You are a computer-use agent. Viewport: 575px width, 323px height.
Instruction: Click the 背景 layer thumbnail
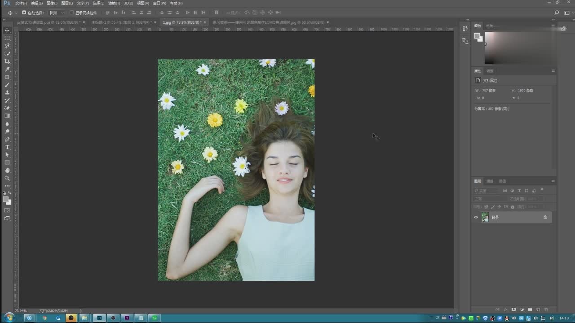point(485,217)
